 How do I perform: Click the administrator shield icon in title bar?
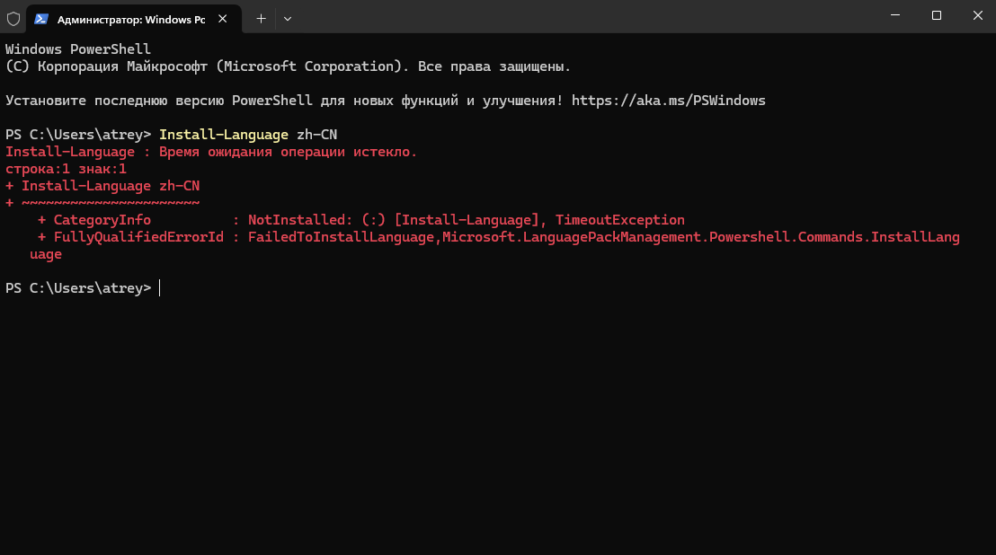point(13,19)
